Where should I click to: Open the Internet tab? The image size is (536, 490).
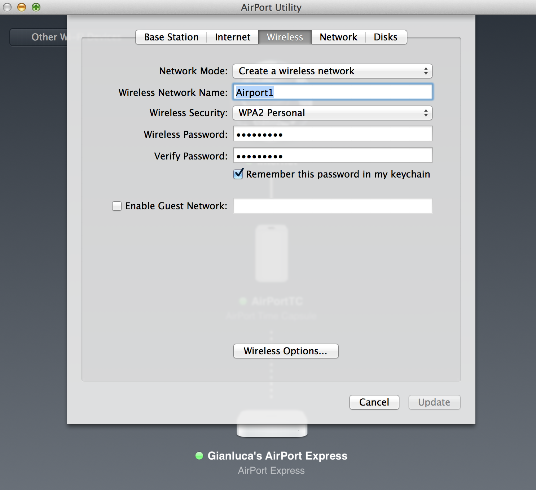(x=233, y=37)
